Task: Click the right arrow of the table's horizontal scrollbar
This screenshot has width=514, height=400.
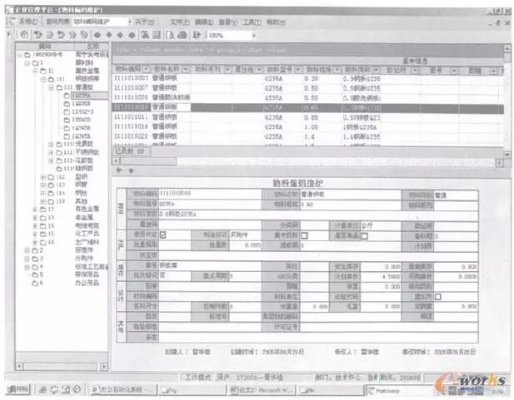Action: point(499,163)
